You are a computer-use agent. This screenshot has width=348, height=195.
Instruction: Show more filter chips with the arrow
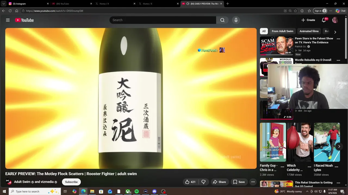(x=335, y=32)
